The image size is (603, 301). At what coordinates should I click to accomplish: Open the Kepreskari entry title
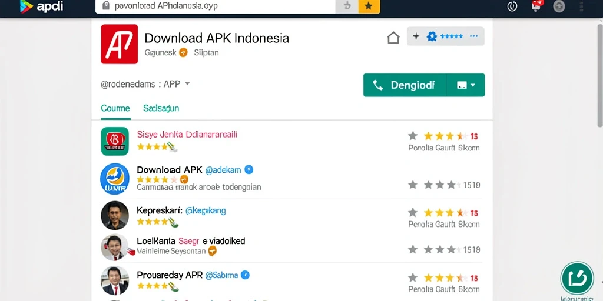pyautogui.click(x=160, y=210)
